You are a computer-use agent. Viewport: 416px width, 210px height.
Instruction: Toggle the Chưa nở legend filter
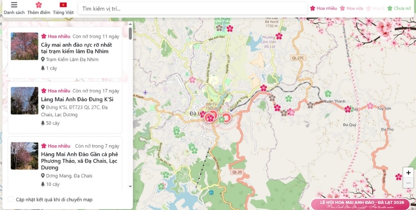[x=399, y=8]
